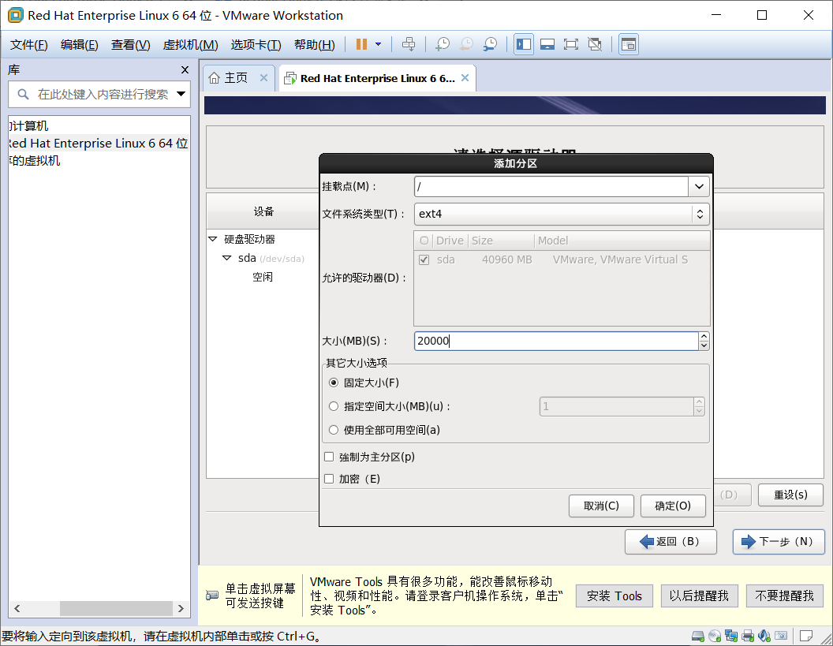Image resolution: width=833 pixels, height=646 pixels.
Task: Toggle the console view icon
Action: coord(629,44)
